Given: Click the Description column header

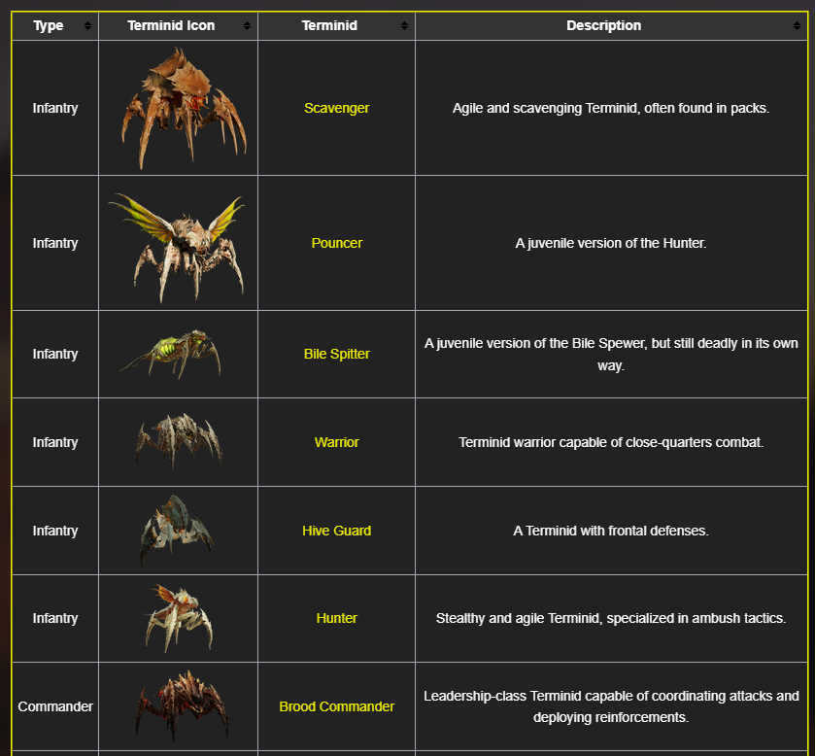Looking at the screenshot, I should [x=603, y=26].
